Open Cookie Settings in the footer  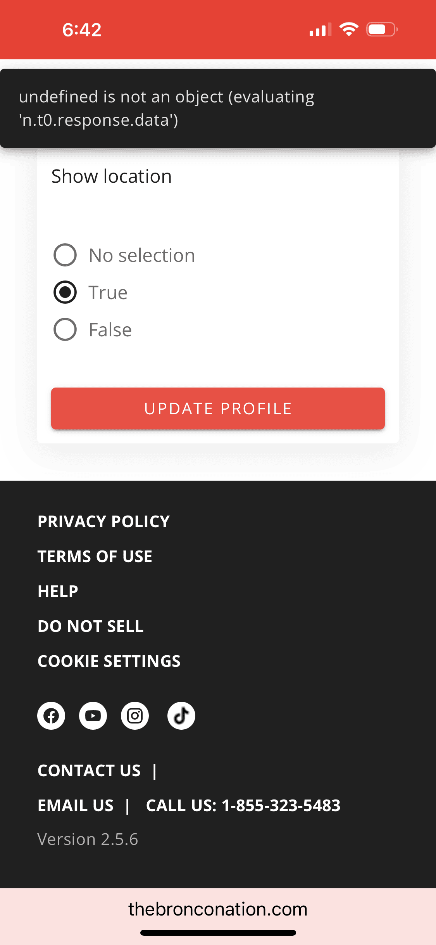coord(109,661)
